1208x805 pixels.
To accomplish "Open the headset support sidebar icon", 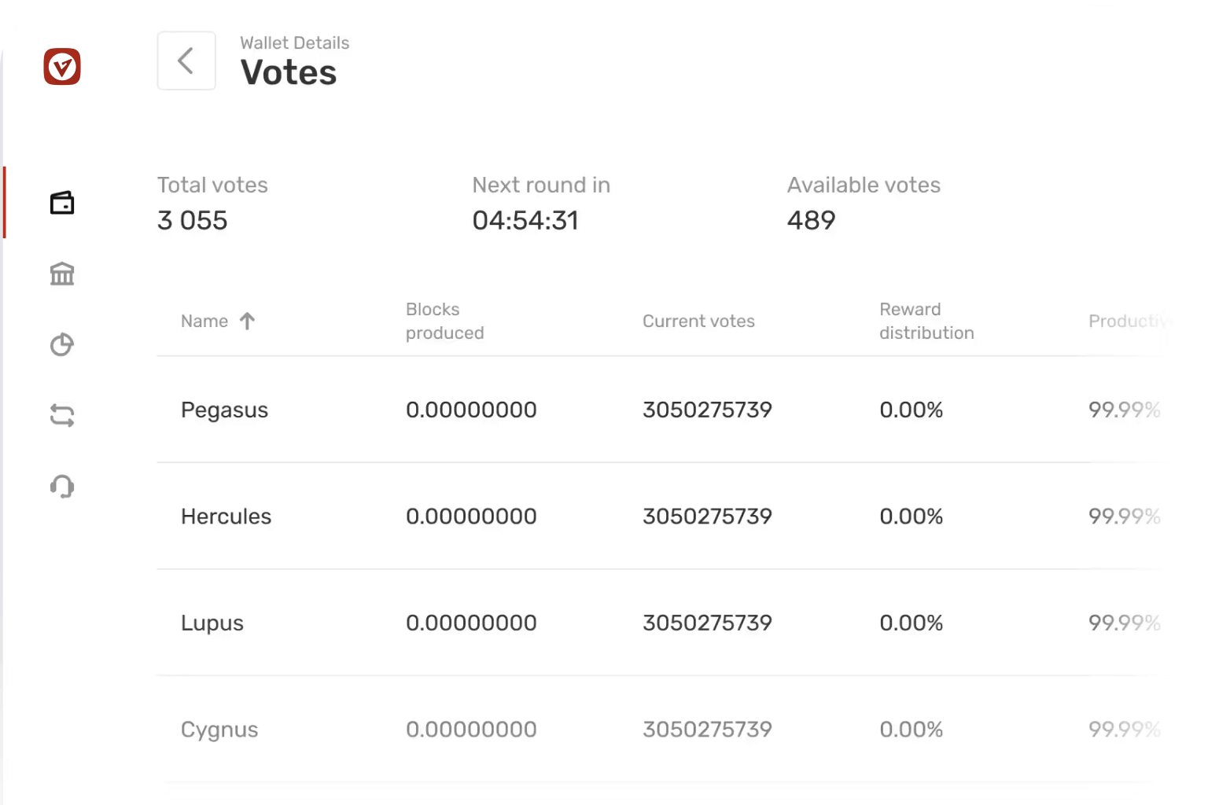I will [62, 486].
